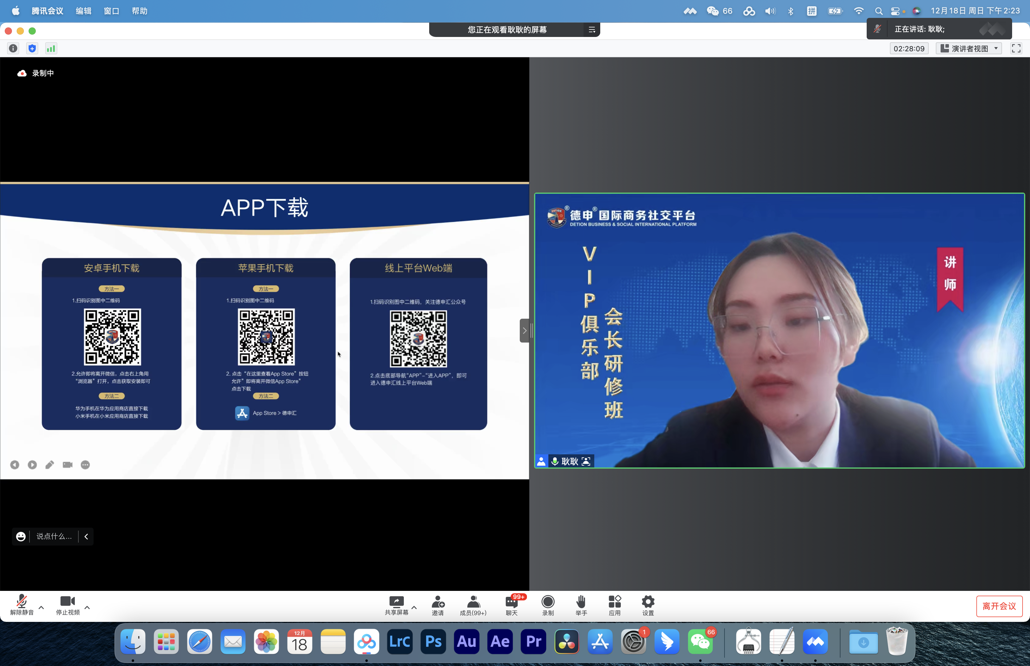1030x666 pixels.
Task: Open DaVinci Resolve from the Dock
Action: 567,641
